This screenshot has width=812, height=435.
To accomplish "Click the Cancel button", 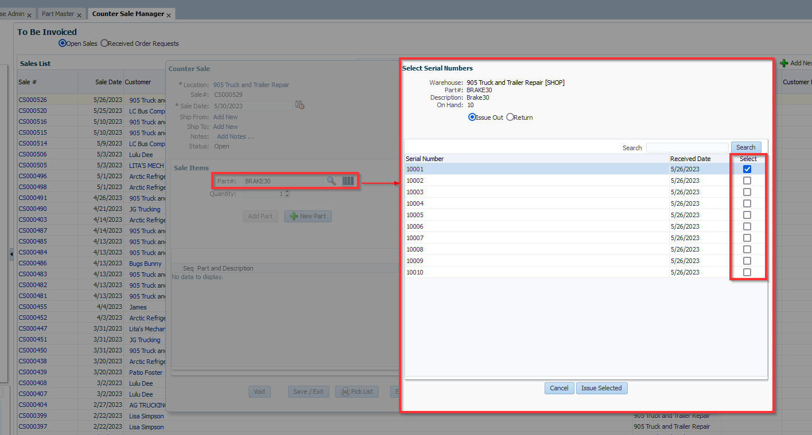I will 559,388.
